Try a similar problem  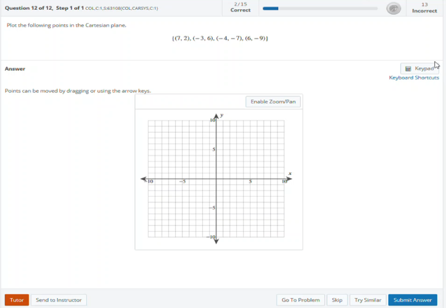368,300
